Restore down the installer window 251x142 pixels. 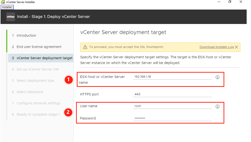pyautogui.click(x=230, y=2)
